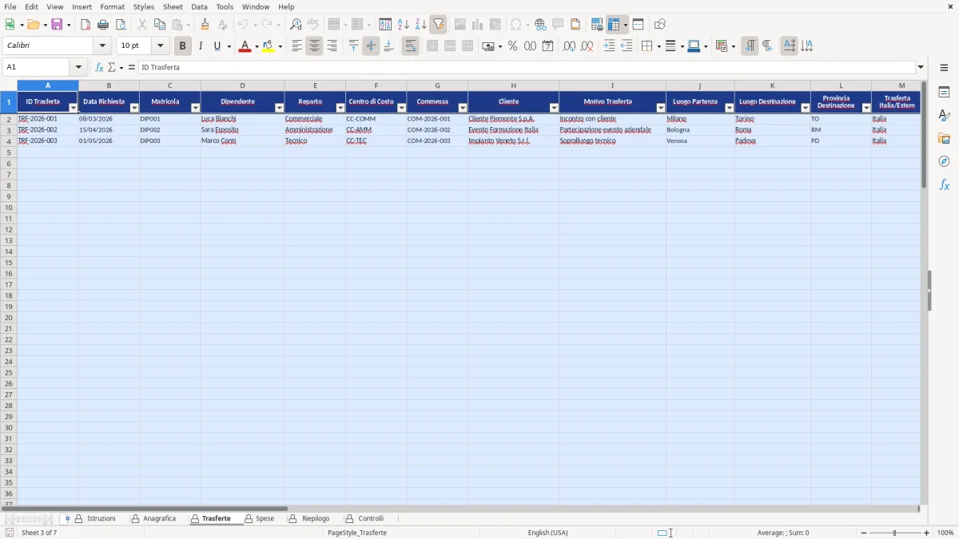Toggle Wrap Text

click(x=410, y=46)
